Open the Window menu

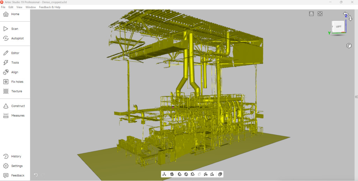[31, 7]
